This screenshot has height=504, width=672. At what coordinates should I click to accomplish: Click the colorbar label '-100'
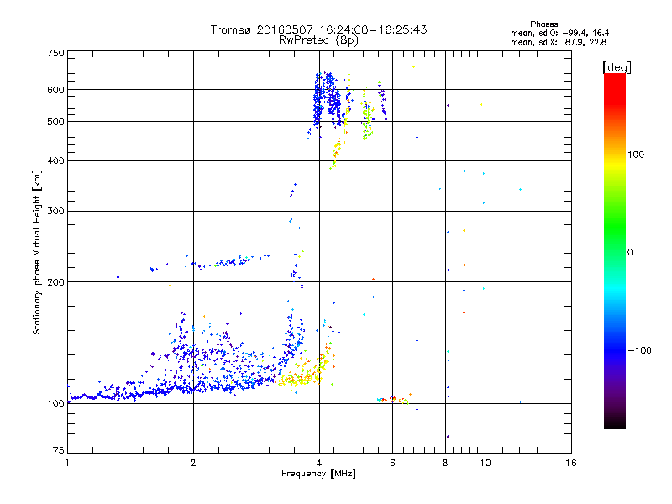(x=639, y=350)
